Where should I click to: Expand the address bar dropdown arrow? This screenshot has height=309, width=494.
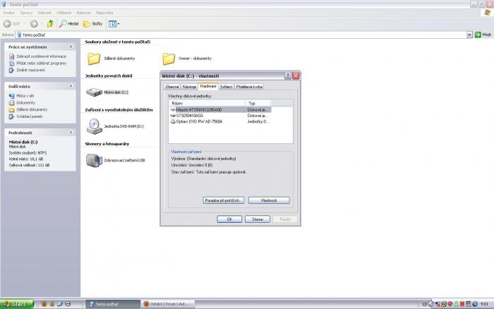pos(469,34)
